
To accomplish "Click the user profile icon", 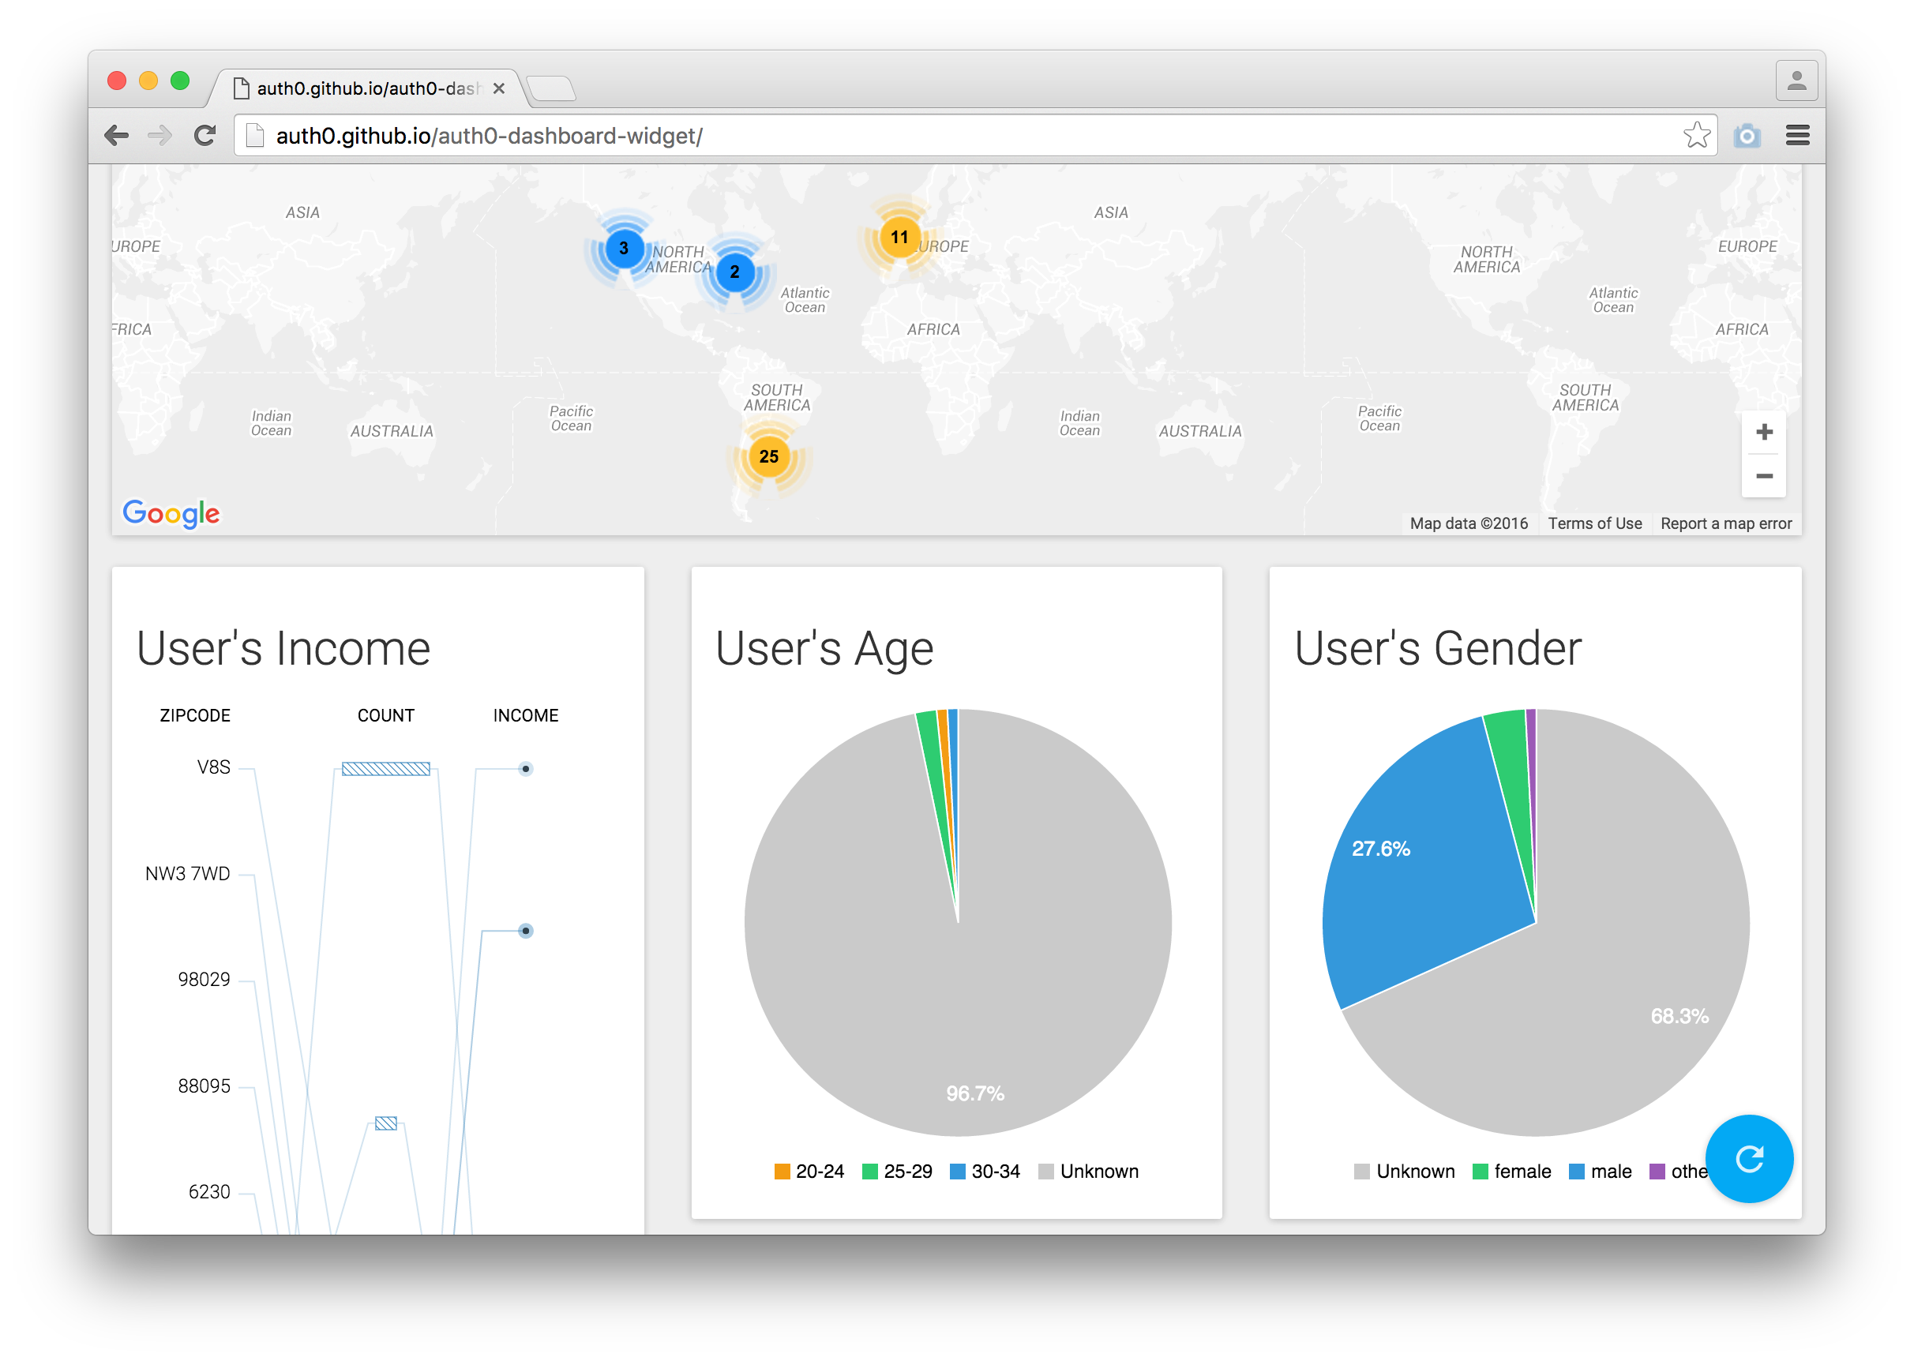I will coord(1796,81).
